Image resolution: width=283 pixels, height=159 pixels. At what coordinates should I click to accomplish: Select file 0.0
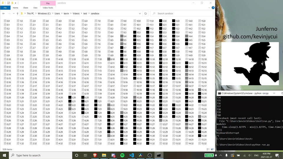coord(7,21)
